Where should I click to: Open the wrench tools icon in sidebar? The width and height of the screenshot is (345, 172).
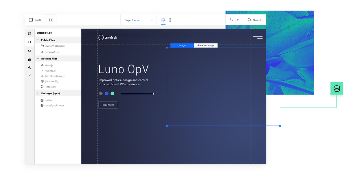tap(30, 68)
